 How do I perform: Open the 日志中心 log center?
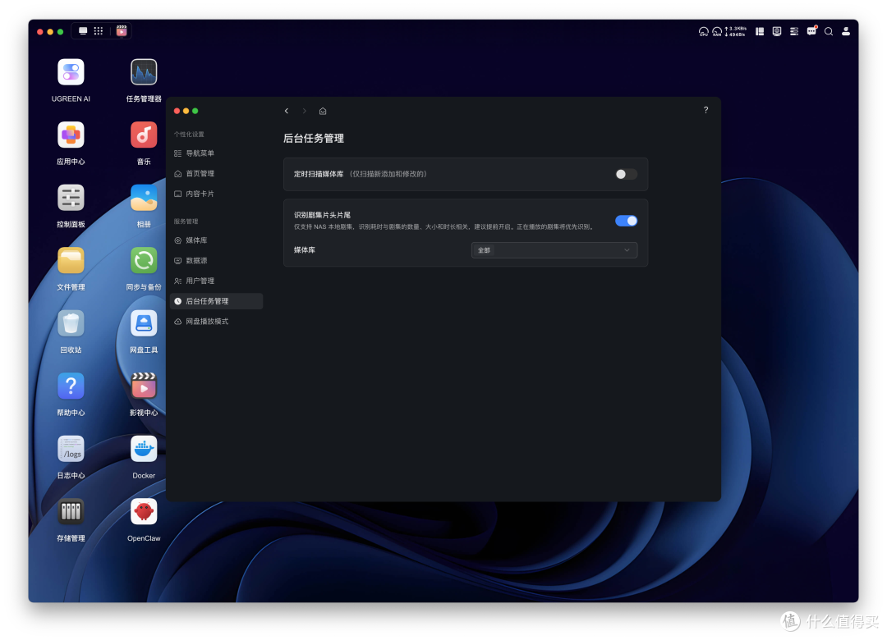[x=71, y=449]
